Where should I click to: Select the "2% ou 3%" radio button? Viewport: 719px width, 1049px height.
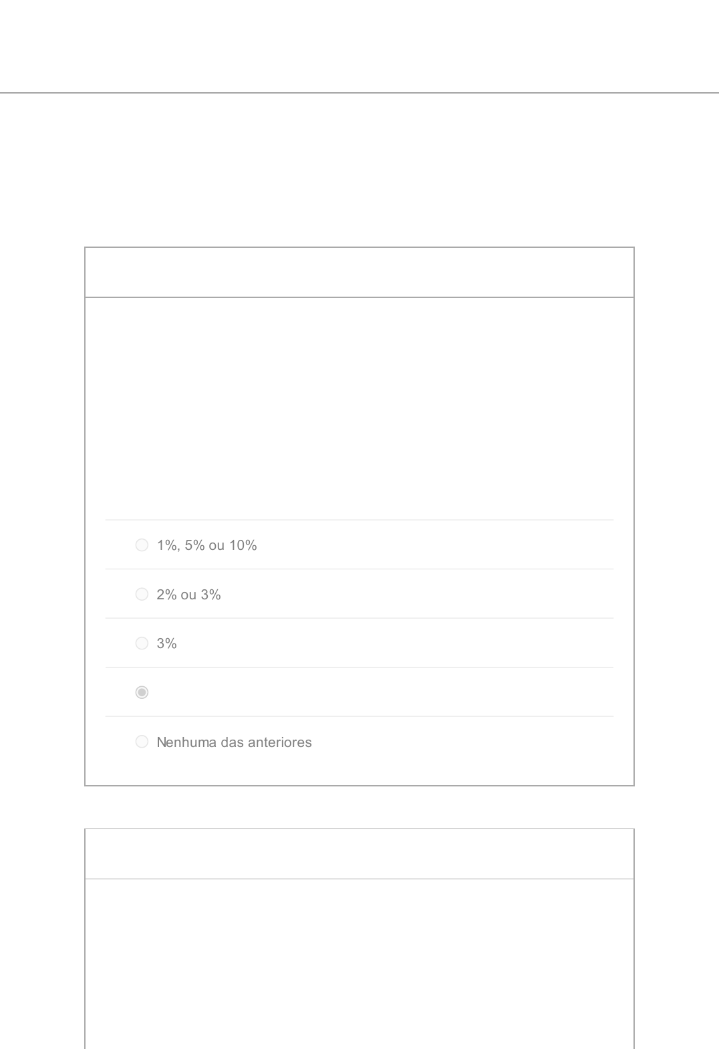tap(142, 594)
